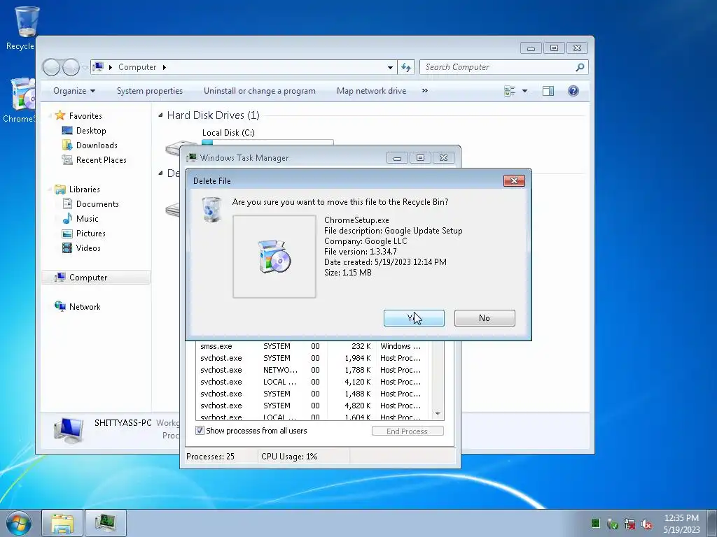717x537 pixels.
Task: Click the Local Disk (C:) usage bar
Action: click(267, 142)
